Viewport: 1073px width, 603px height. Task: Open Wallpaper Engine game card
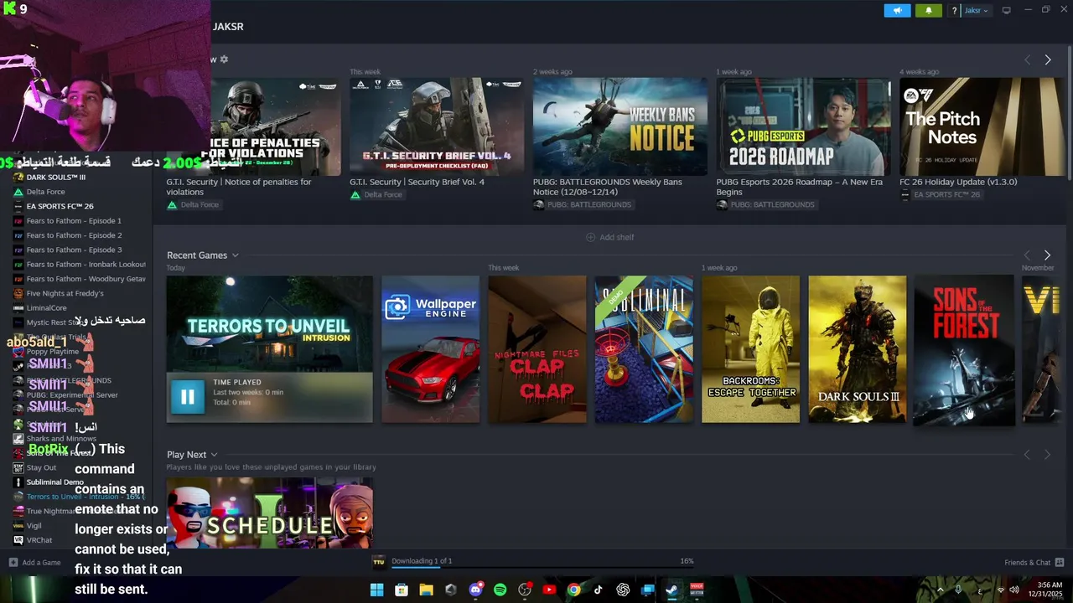[430, 349]
